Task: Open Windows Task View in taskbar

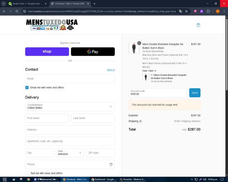Action: pyautogui.click(x=5, y=180)
